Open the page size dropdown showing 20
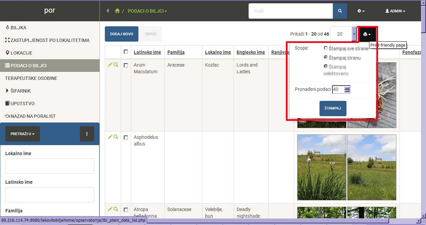The image size is (426, 225). (354, 34)
